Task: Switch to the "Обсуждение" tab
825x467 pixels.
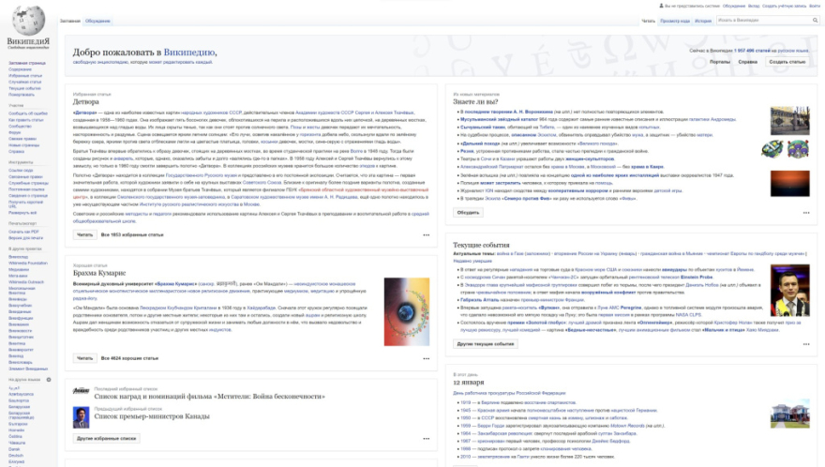Action: [x=97, y=20]
